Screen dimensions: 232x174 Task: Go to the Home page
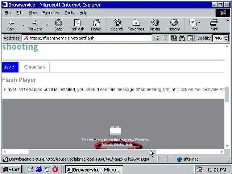point(96,25)
